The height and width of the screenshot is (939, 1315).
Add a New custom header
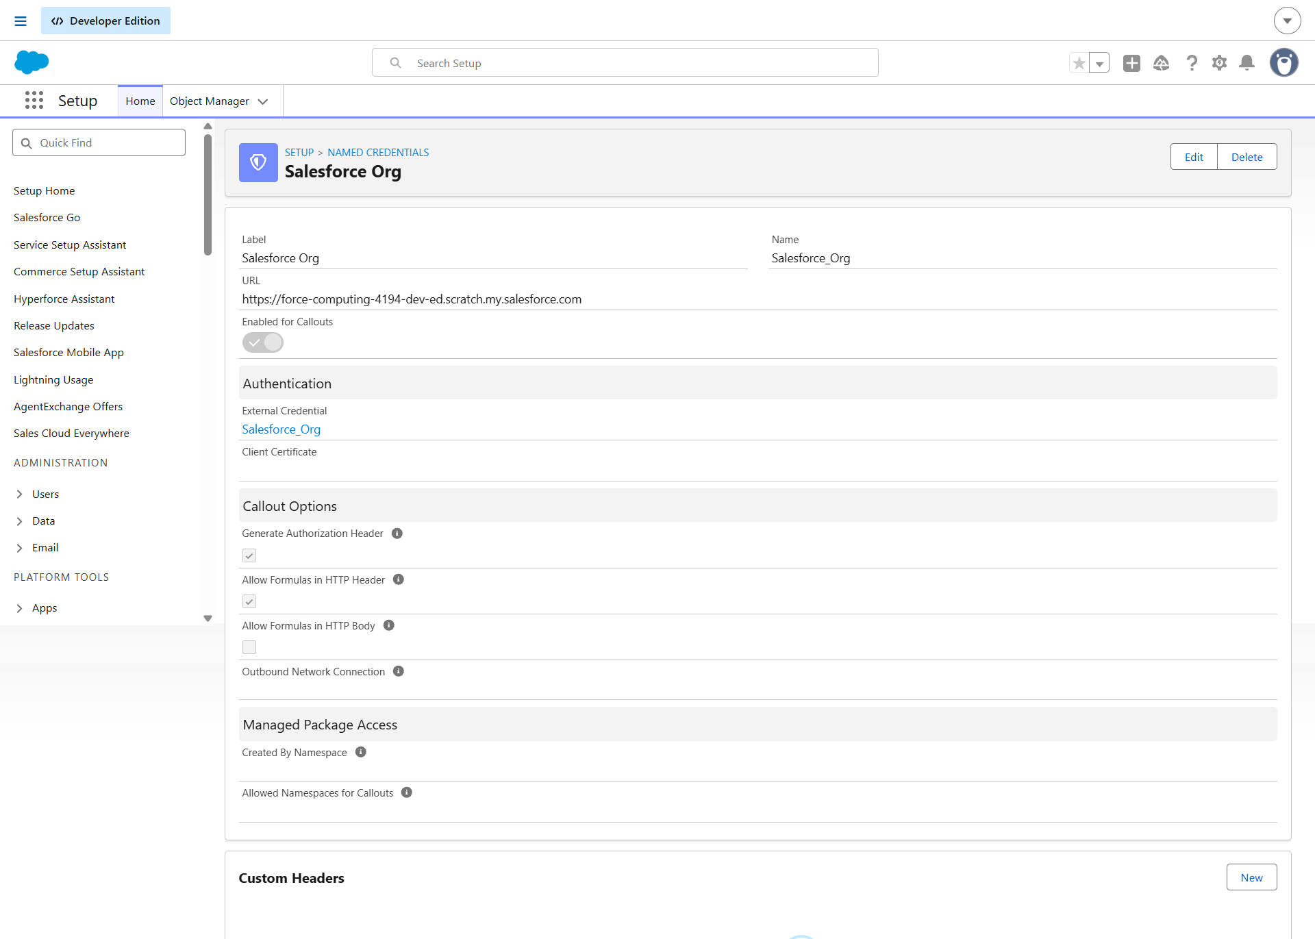(x=1252, y=877)
